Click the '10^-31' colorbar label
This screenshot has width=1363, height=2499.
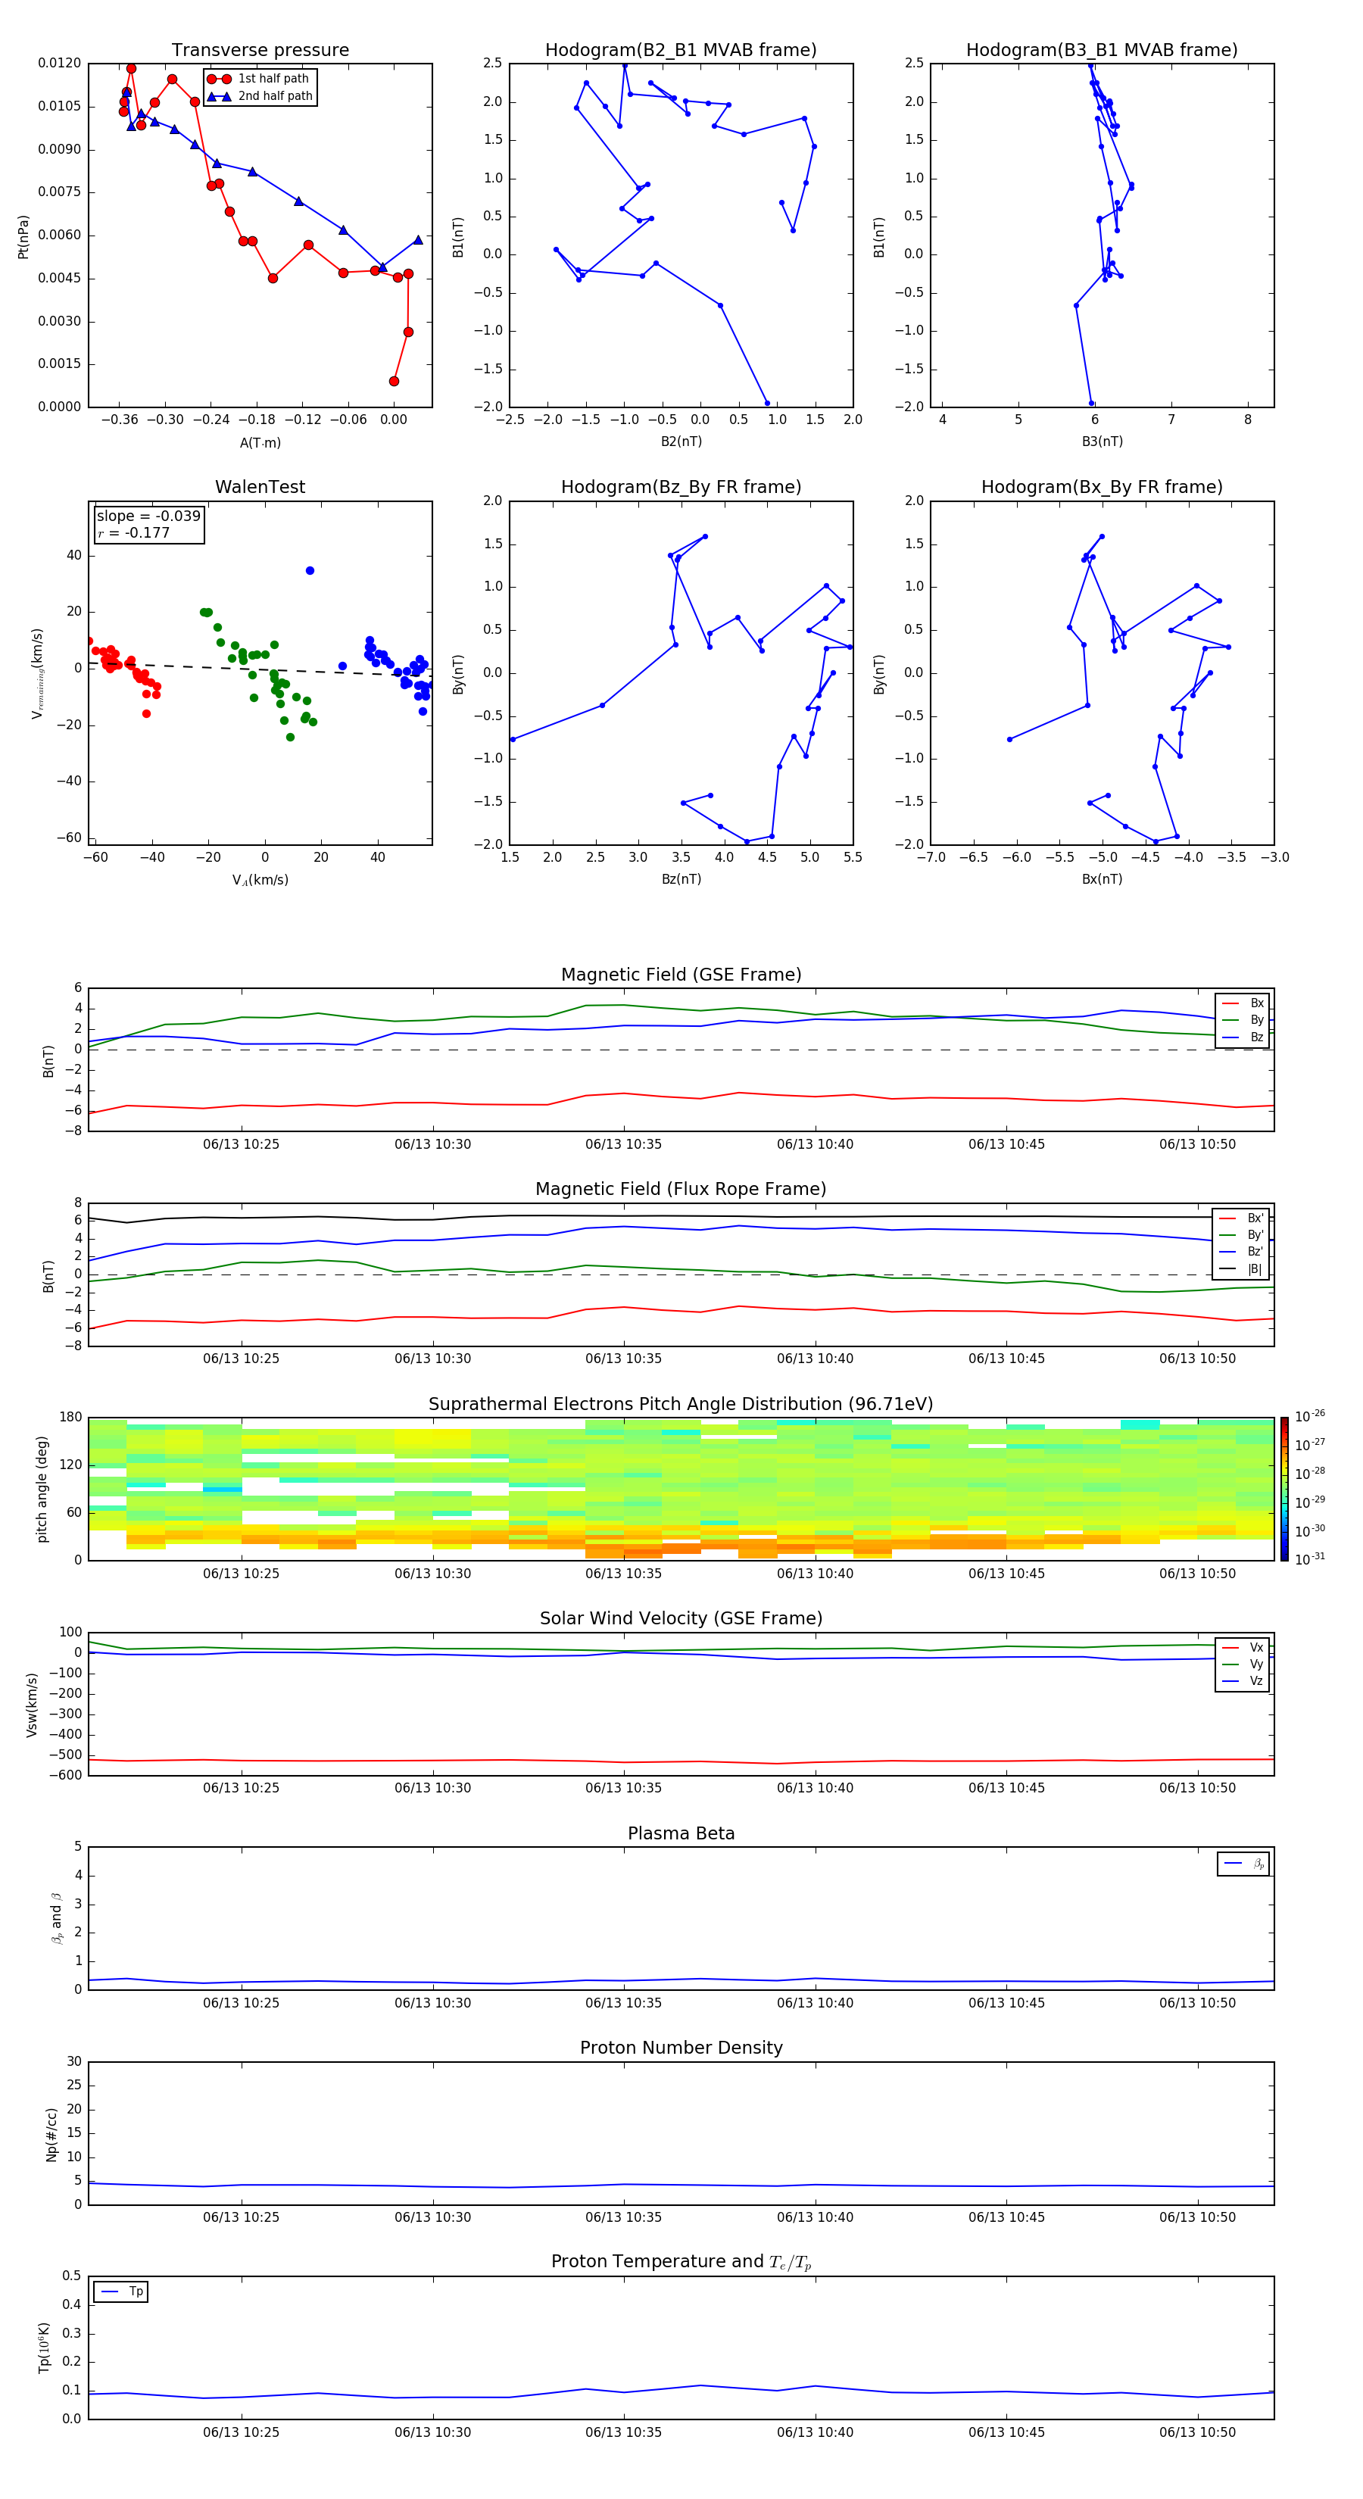pyautogui.click(x=1310, y=1559)
